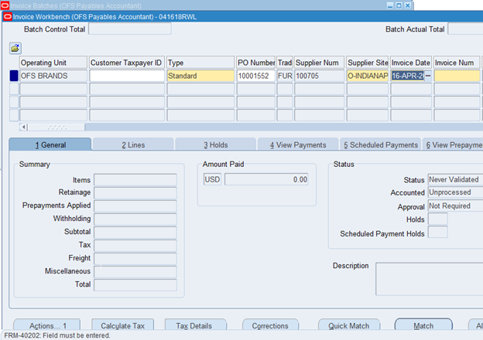The image size is (483, 340).
Task: Click the Batch Control Total field
Action: point(130,29)
